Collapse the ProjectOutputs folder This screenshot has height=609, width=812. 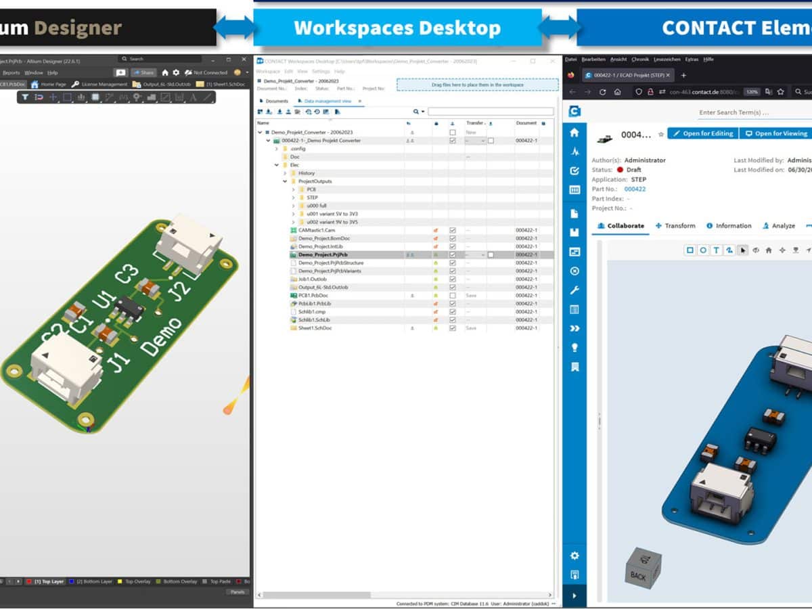(283, 181)
